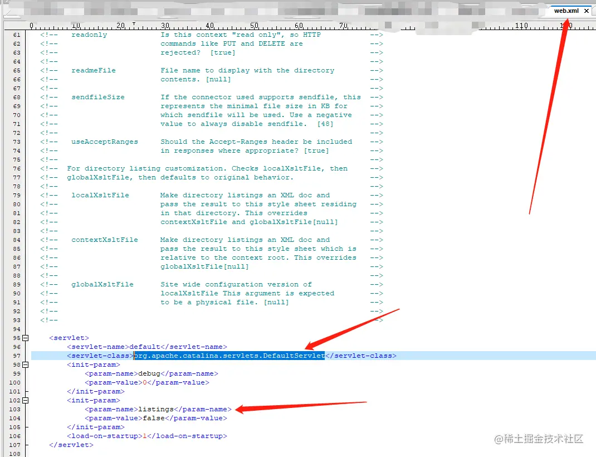596x457 pixels.
Task: Click the servlet-name 'default' text
Action: pos(145,347)
